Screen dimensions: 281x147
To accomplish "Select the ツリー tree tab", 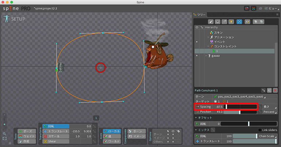I will (200, 15).
